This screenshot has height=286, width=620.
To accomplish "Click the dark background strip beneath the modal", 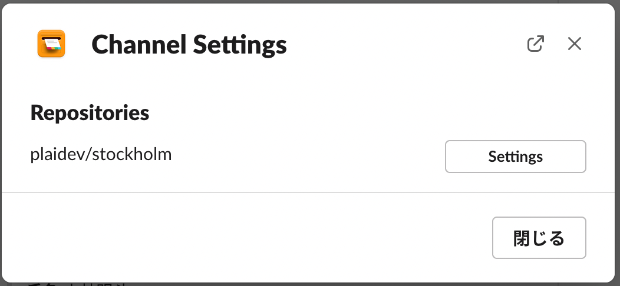I will tap(354, 284).
